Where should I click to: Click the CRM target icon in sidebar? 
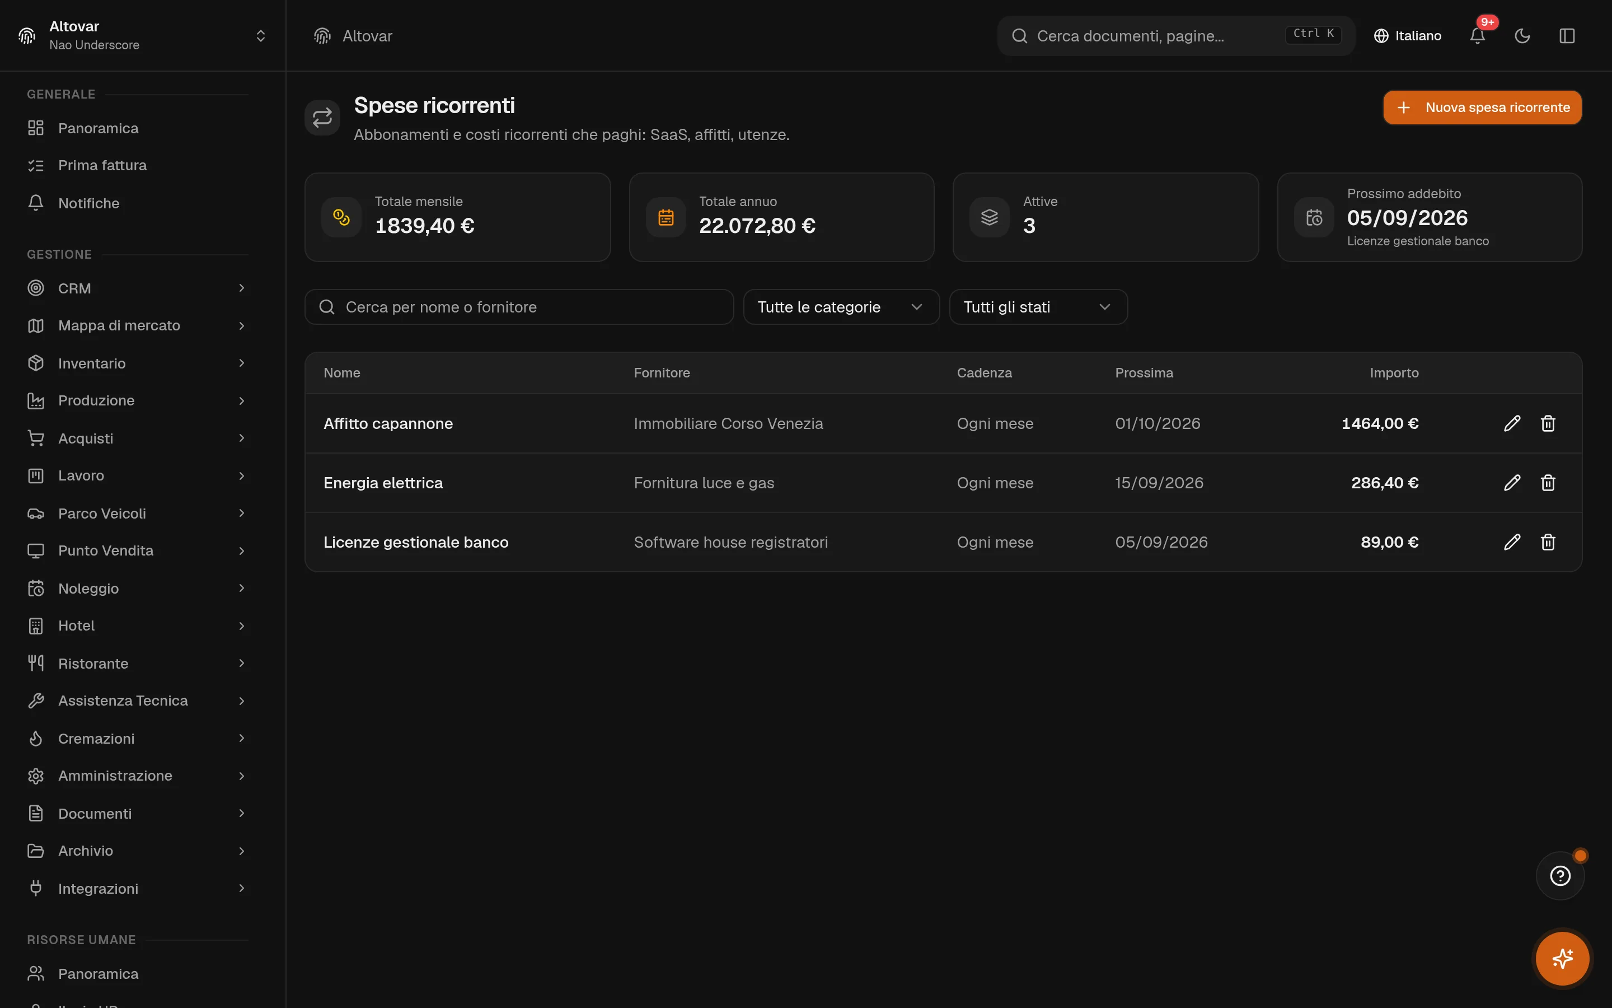tap(36, 288)
